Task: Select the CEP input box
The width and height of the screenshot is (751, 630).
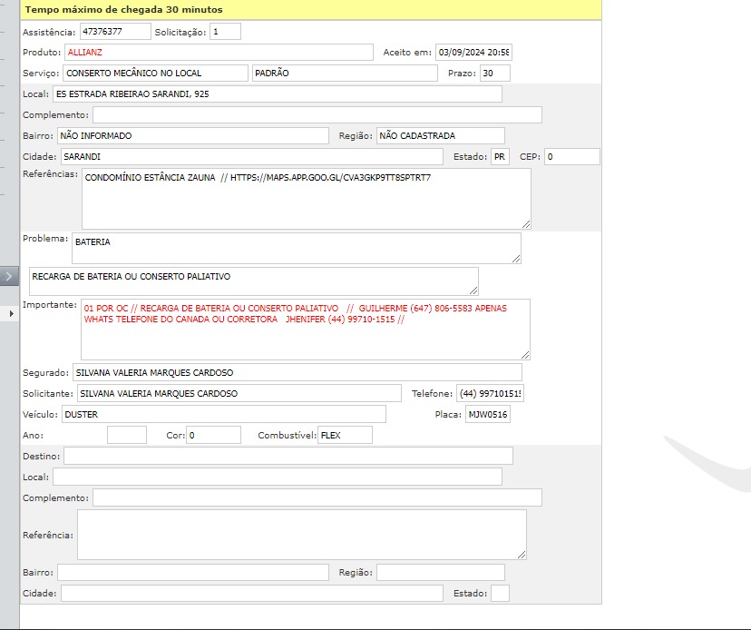Action: pos(571,157)
